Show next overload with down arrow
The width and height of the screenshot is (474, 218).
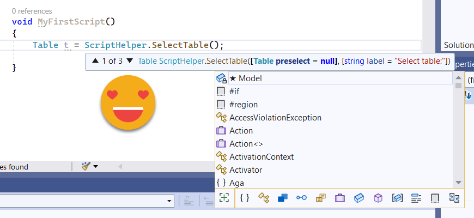pyautogui.click(x=130, y=61)
